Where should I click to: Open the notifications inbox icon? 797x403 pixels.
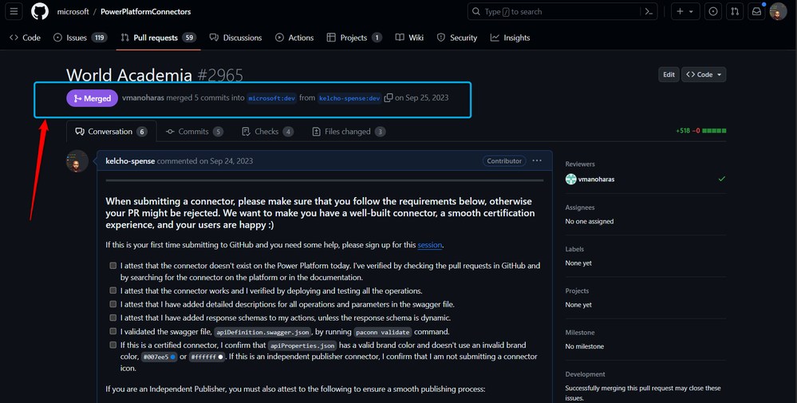[756, 11]
